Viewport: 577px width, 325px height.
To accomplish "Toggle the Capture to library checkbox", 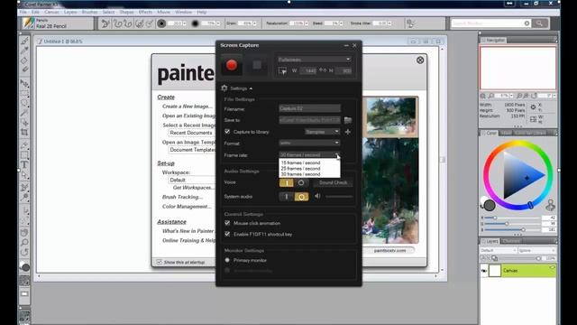I will pyautogui.click(x=227, y=132).
